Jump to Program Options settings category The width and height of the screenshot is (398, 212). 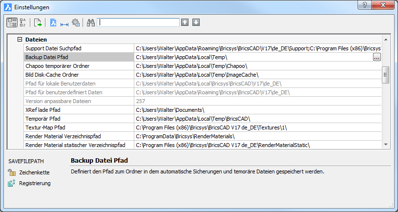(76, 22)
